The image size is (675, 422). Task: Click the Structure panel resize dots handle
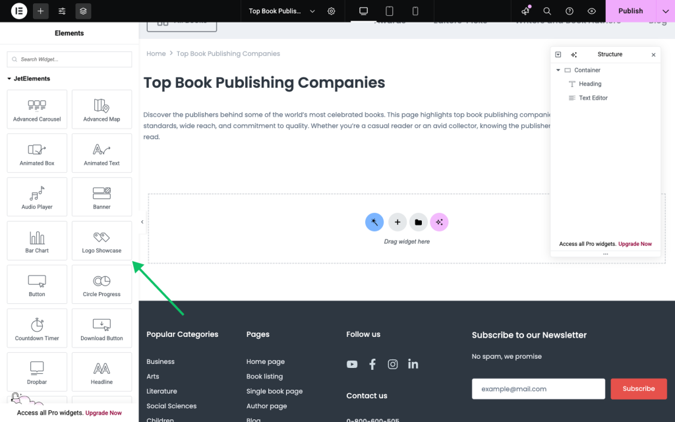tap(605, 254)
